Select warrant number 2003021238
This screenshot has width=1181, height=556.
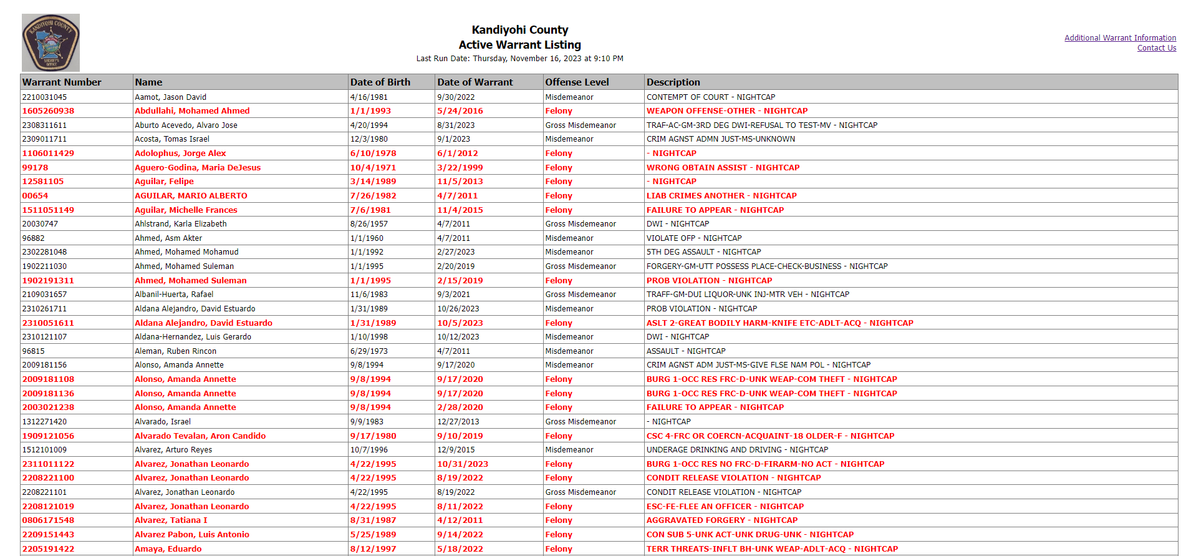point(48,407)
